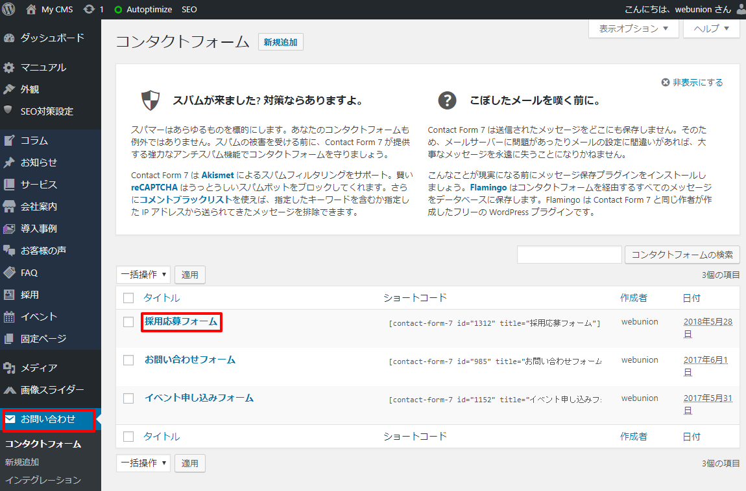
Task: Click the 会社案内 store icon
Action: 9,207
